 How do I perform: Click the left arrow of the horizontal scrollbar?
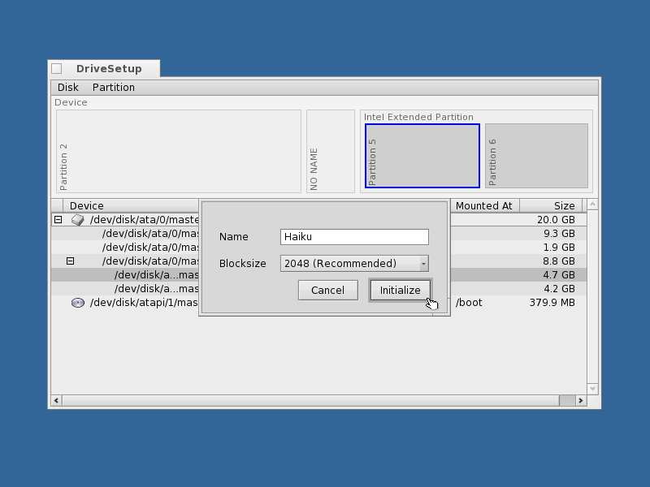coord(55,400)
